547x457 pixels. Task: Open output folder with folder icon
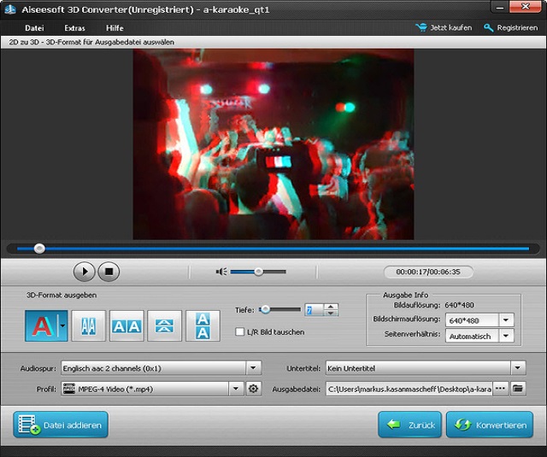coord(517,389)
